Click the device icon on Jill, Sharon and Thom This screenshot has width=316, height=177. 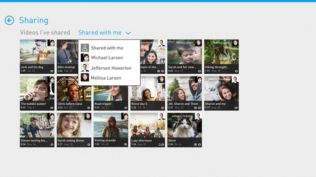(195, 108)
